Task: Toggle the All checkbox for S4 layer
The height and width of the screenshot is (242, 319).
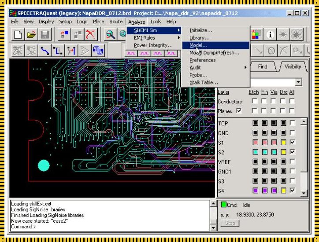Action: pos(293,191)
